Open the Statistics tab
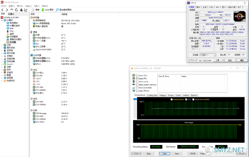The height and width of the screenshot is (157, 249). (194, 95)
